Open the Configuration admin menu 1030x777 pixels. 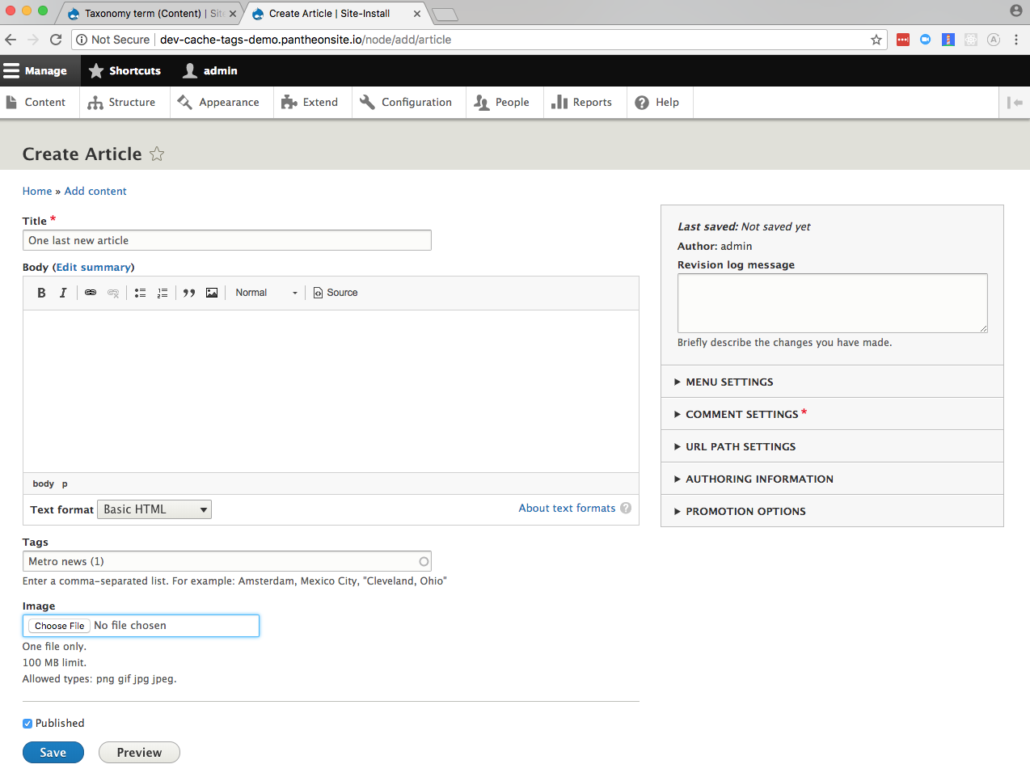[x=407, y=103]
